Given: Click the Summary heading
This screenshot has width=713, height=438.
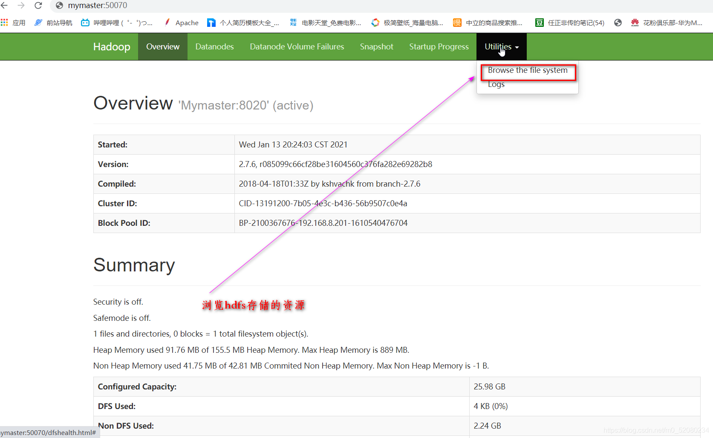Looking at the screenshot, I should click(x=134, y=265).
